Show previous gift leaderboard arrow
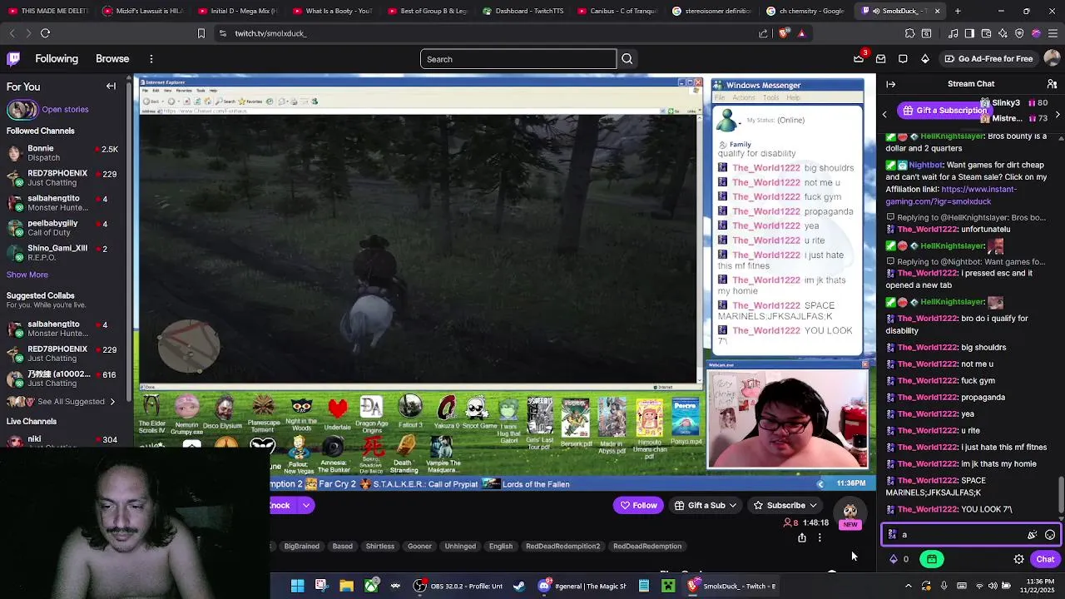The width and height of the screenshot is (1065, 599). tap(885, 114)
